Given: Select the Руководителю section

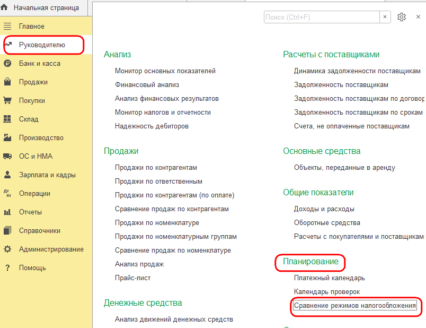Looking at the screenshot, I should tap(42, 45).
